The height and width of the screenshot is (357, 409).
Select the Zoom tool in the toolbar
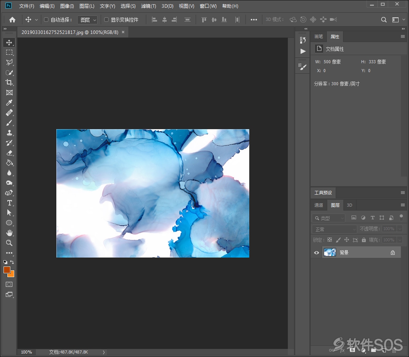(x=9, y=243)
